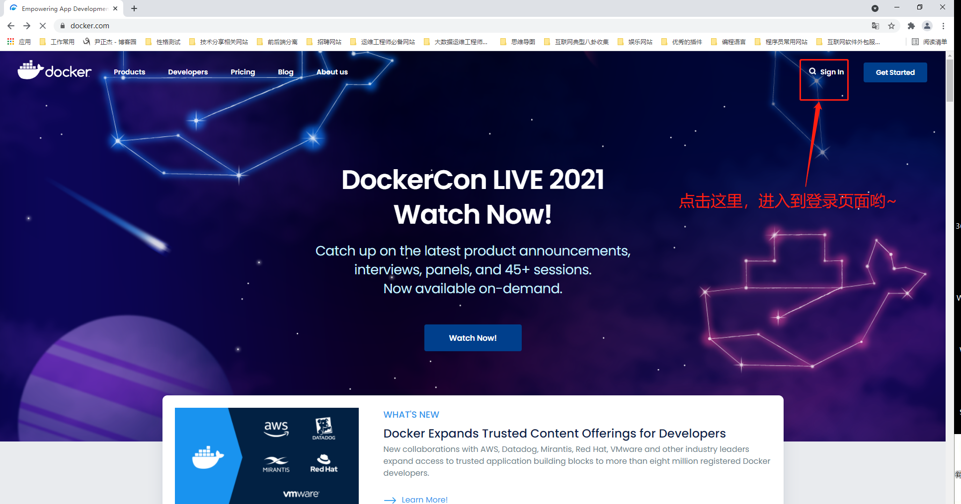Expand the 工作常用 bookmark folder
Image resolution: width=961 pixels, height=504 pixels.
(x=57, y=42)
